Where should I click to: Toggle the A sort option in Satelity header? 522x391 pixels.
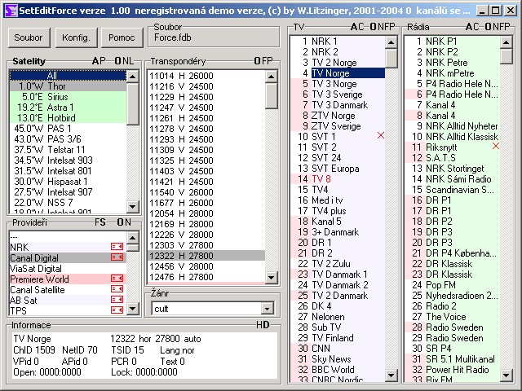tap(95, 62)
